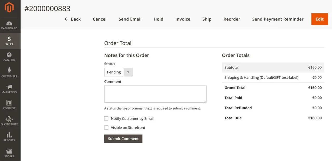Click the Submit Comment button
The image size is (332, 161).
(123, 139)
